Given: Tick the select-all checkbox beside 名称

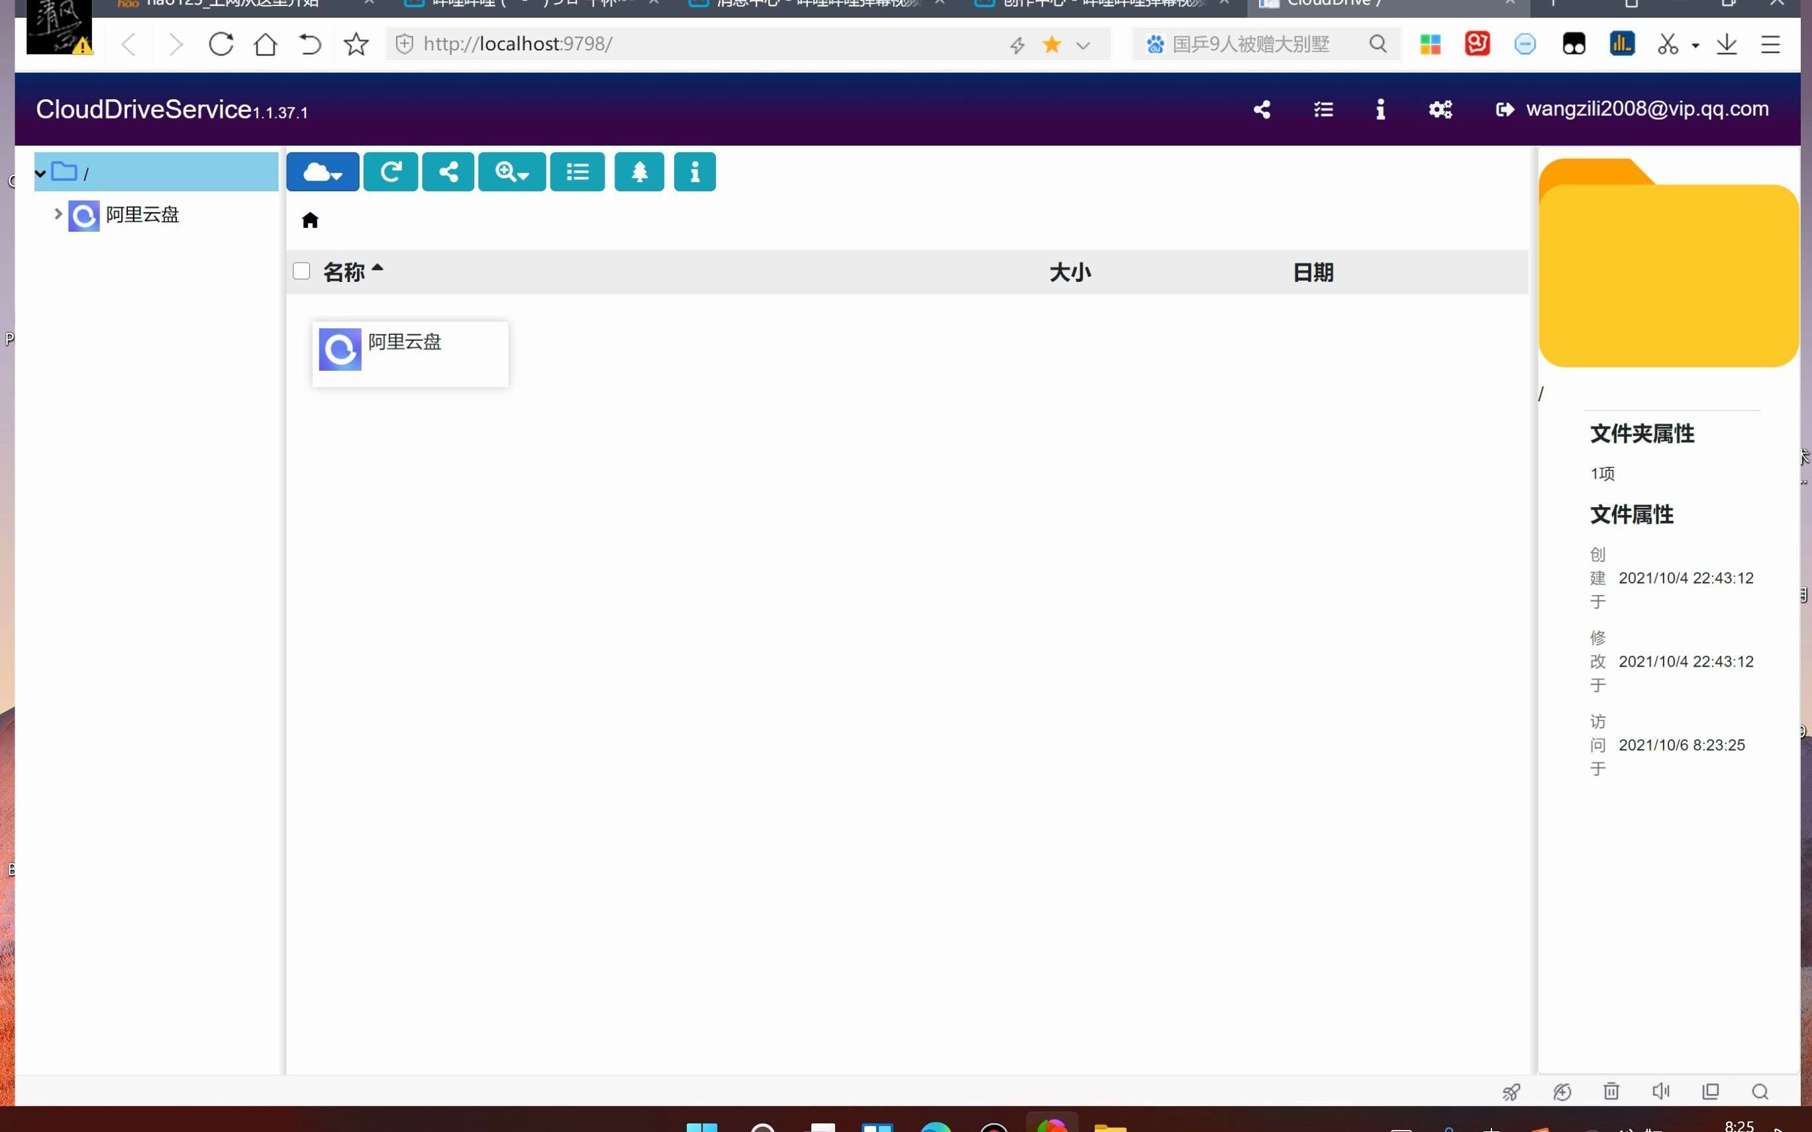Looking at the screenshot, I should pos(301,271).
